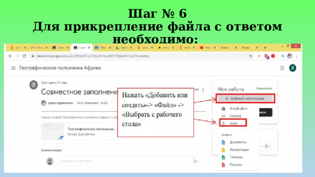The height and width of the screenshot is (177, 315).
Task: Click the teacher name 'Дарья Бурлаченок'
Action: pyautogui.click(x=60, y=103)
